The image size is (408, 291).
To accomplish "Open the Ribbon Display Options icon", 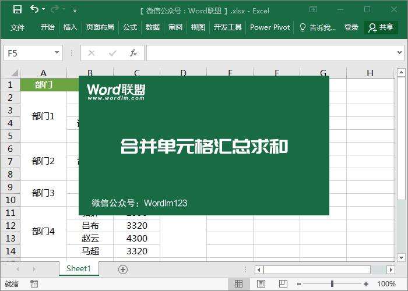I will [314, 10].
